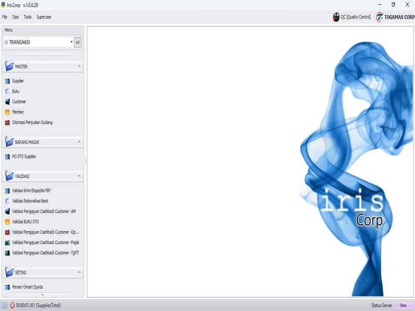The width and height of the screenshot is (415, 311).
Task: Collapse the MASTER section
Action: click(x=79, y=67)
